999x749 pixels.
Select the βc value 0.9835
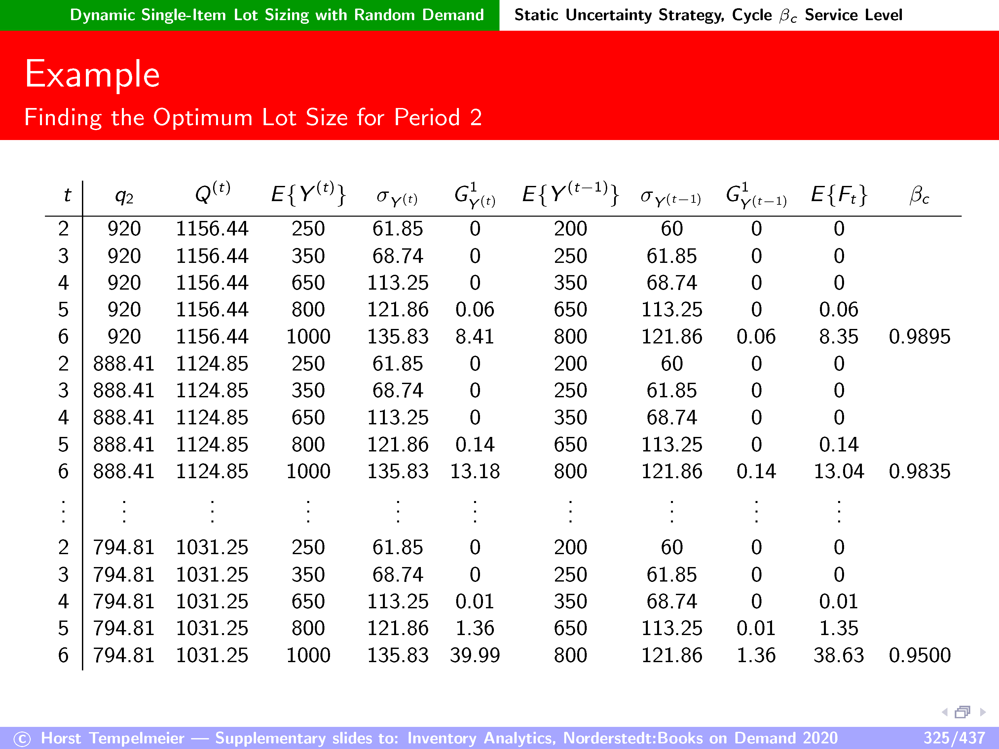point(919,472)
